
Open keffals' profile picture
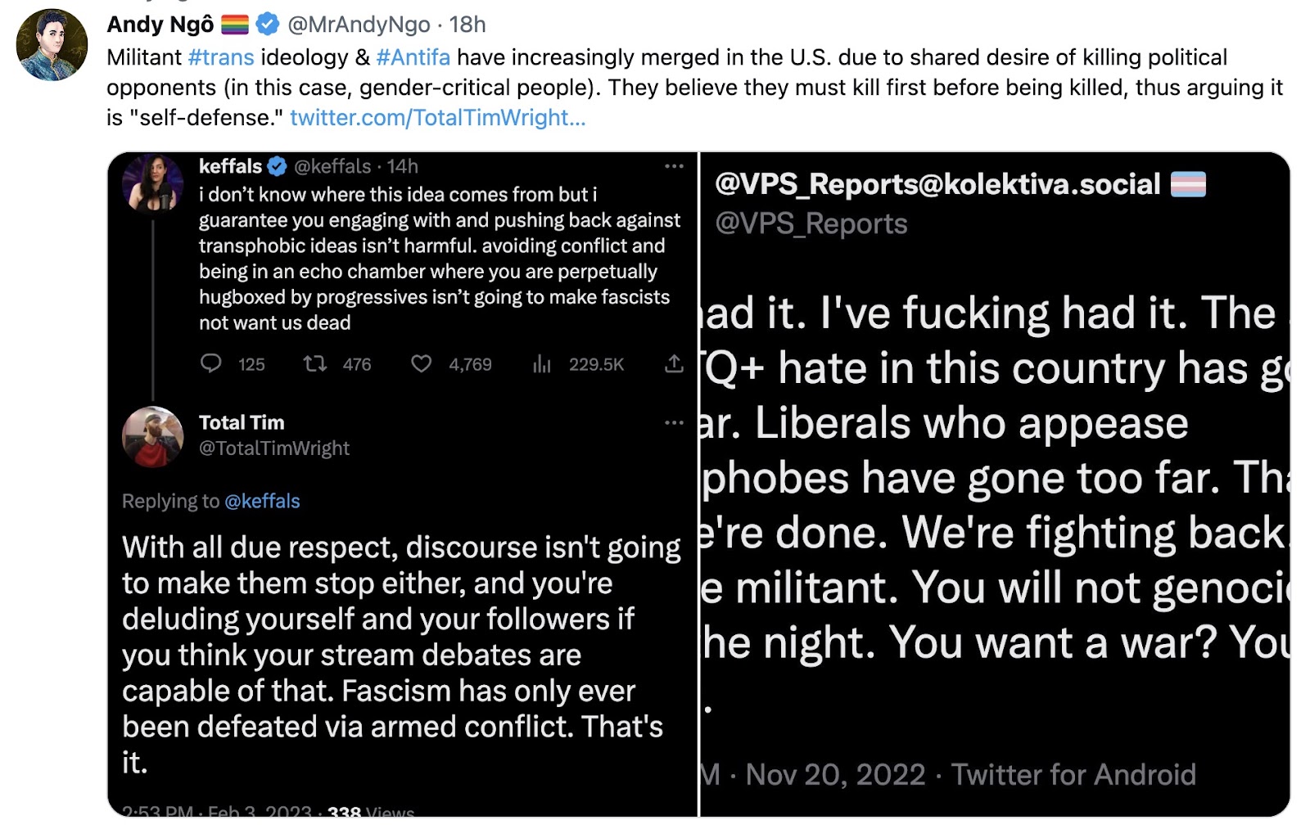coord(153,183)
